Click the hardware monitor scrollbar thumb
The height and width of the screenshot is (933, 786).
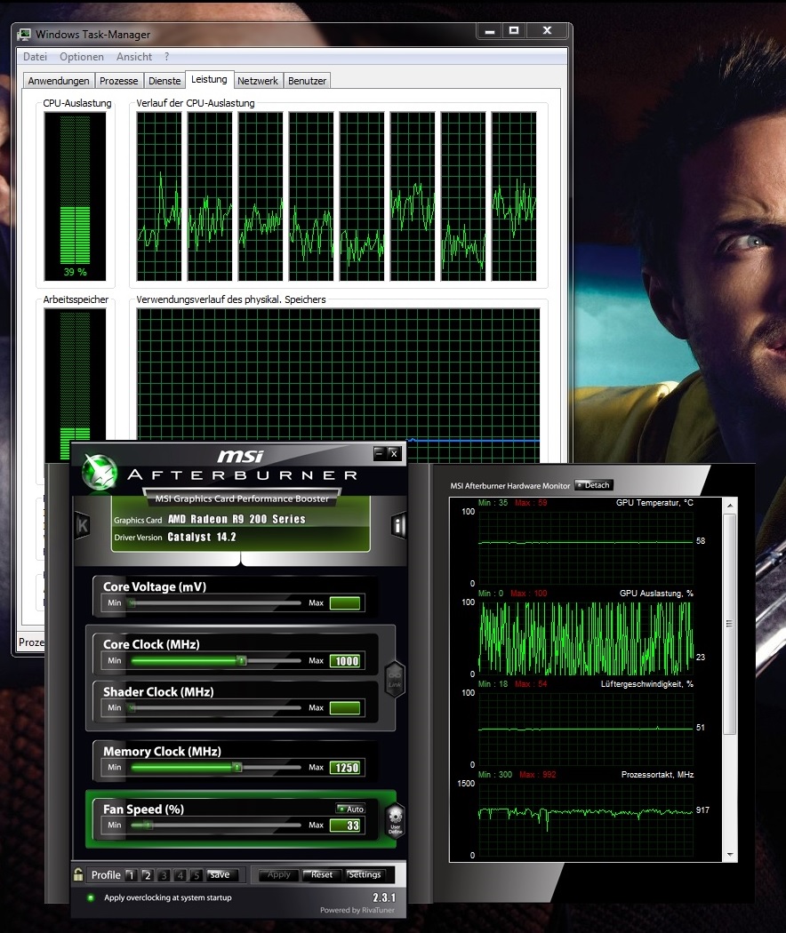click(x=730, y=624)
